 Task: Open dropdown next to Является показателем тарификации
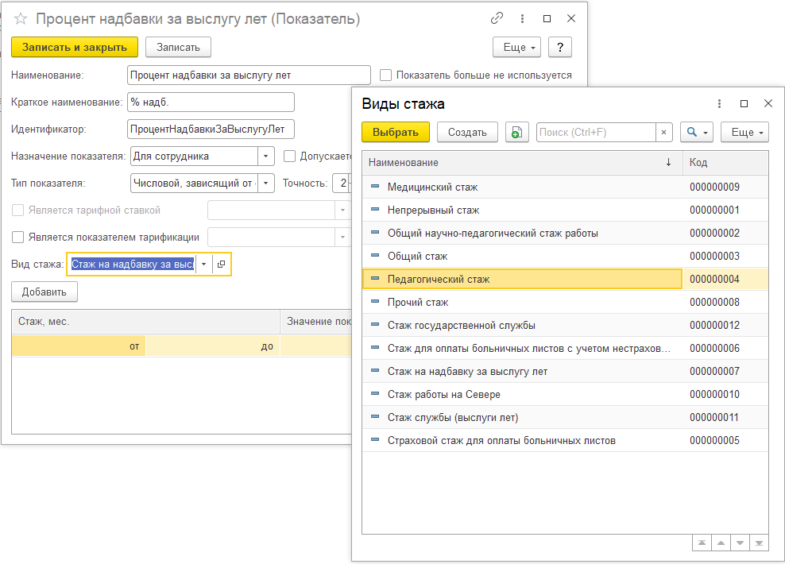tap(343, 238)
